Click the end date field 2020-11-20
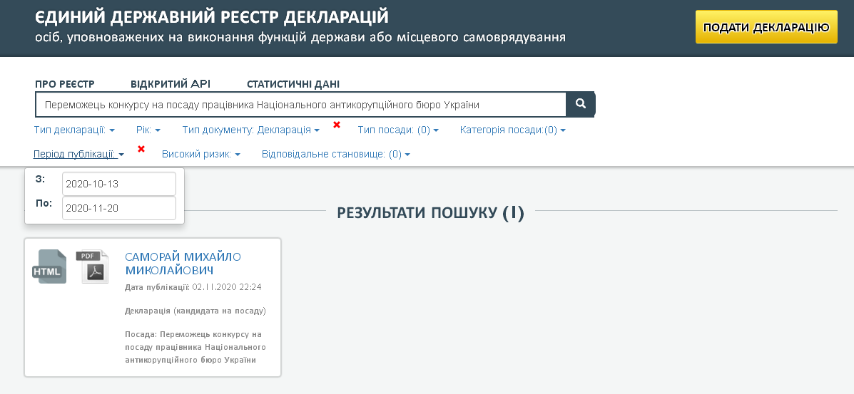854x394 pixels. (x=118, y=208)
